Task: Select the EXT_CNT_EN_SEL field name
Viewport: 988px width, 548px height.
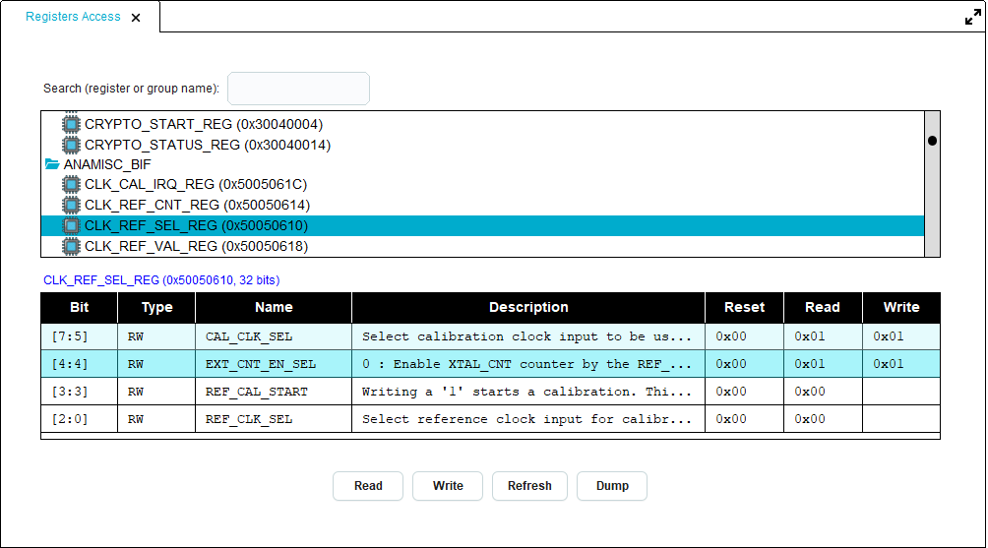Action: pyautogui.click(x=261, y=364)
